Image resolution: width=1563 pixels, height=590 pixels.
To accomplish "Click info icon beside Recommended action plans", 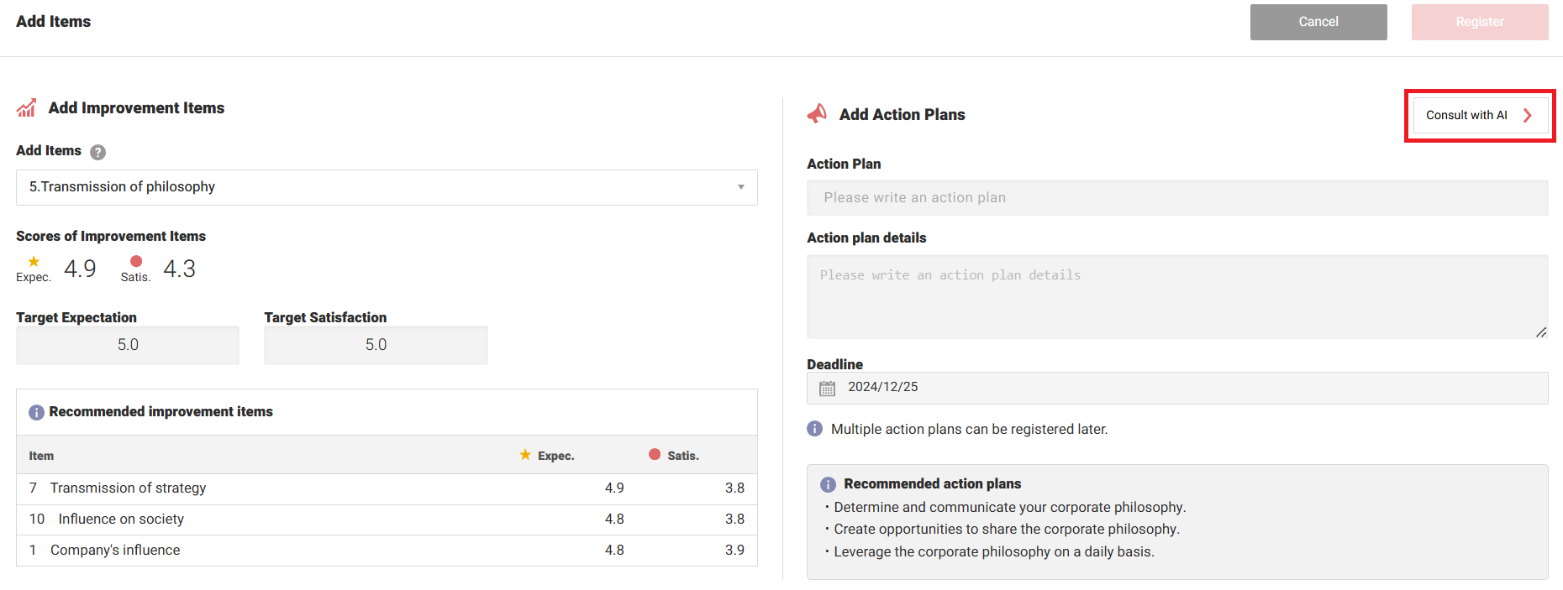I will [x=828, y=484].
